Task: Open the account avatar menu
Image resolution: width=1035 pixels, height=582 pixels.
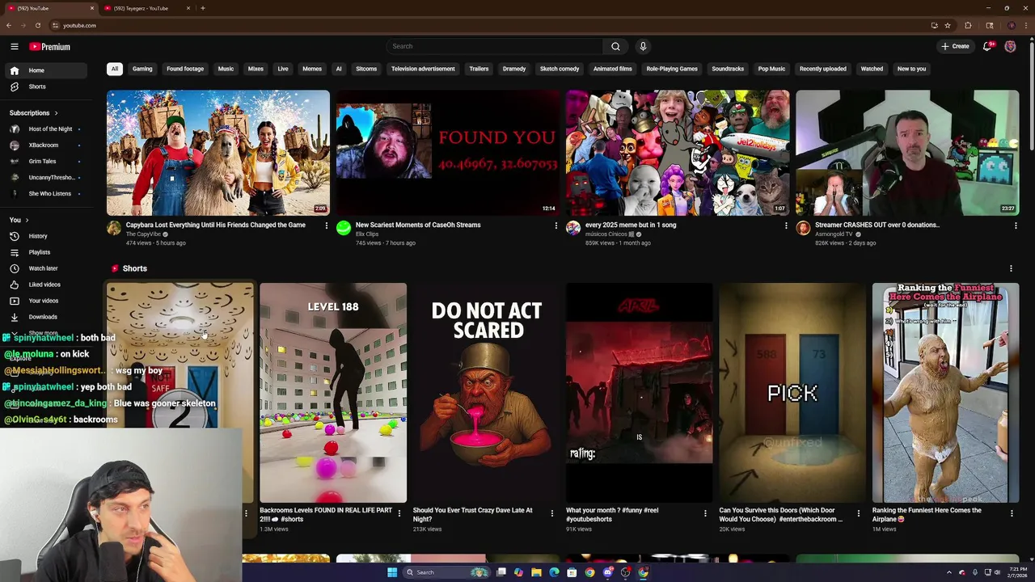Action: 1010,46
